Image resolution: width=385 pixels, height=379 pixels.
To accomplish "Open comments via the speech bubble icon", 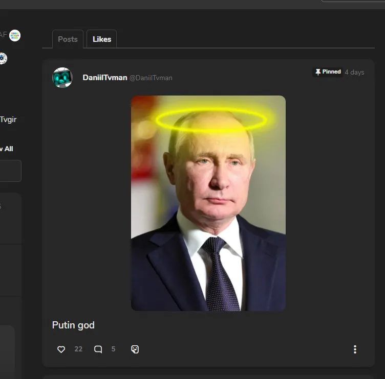I will click(98, 349).
